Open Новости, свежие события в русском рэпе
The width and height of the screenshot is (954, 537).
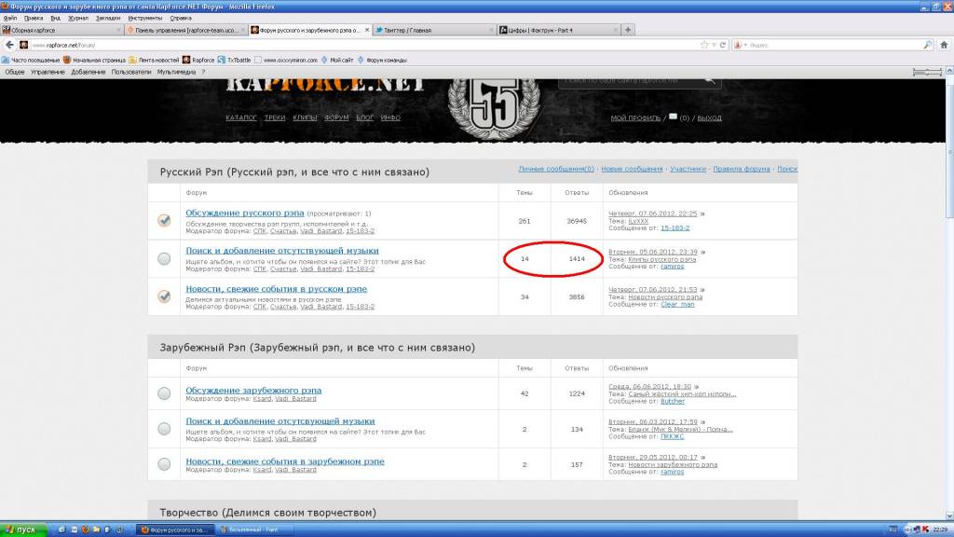tap(276, 289)
